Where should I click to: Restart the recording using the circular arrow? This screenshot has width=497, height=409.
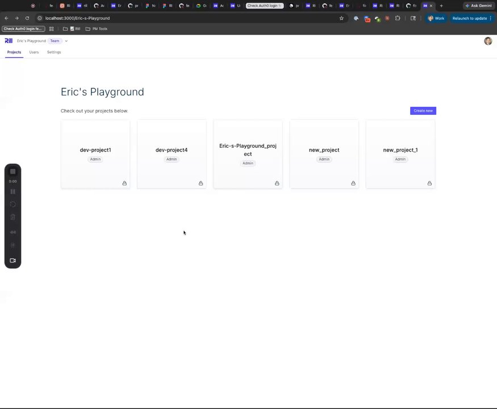pyautogui.click(x=12, y=204)
